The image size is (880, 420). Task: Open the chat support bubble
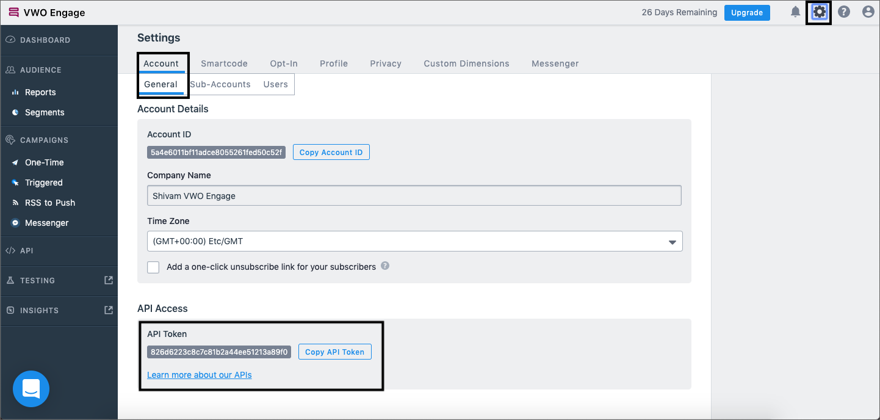click(x=31, y=388)
